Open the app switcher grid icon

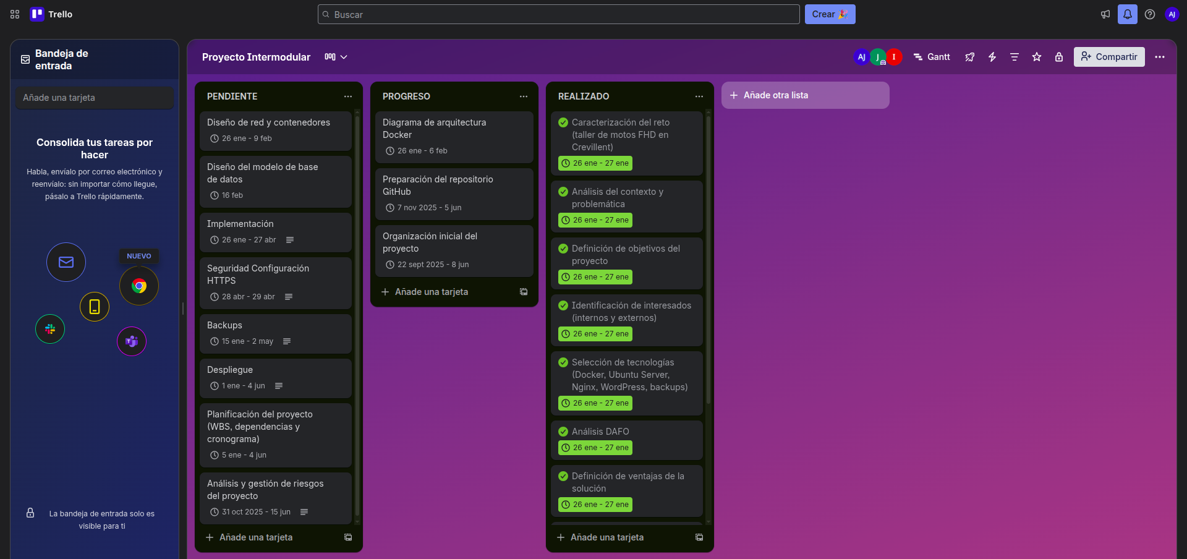tap(14, 14)
